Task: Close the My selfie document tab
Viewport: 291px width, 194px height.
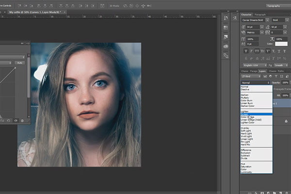Action: coord(65,12)
